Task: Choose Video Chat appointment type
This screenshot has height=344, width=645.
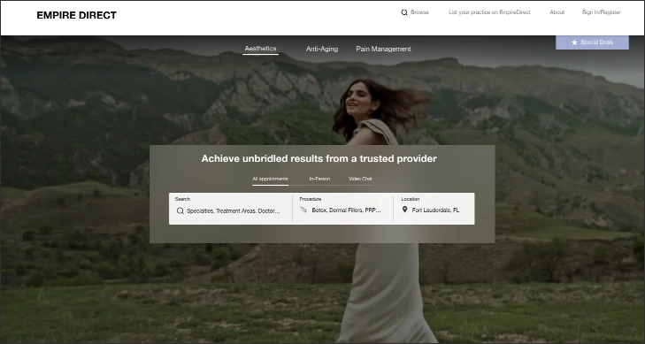Action: [360, 179]
